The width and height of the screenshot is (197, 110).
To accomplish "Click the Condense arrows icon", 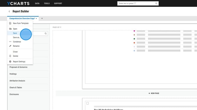I will 10,41.
